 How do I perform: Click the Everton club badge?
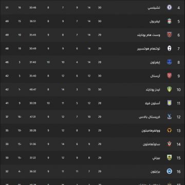pyautogui.click(x=169, y=62)
